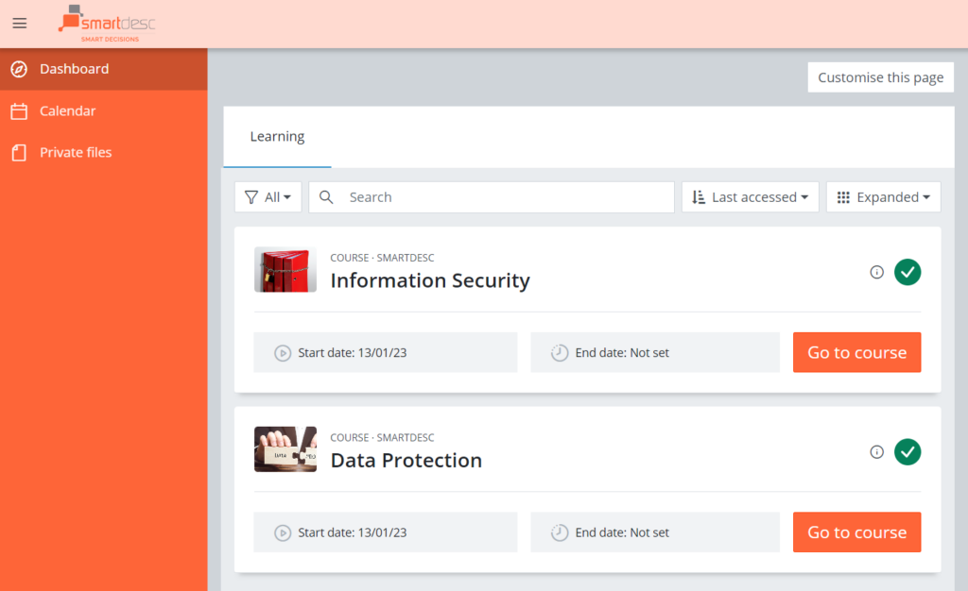Select Calendar in the sidebar menu
968x591 pixels.
(65, 110)
